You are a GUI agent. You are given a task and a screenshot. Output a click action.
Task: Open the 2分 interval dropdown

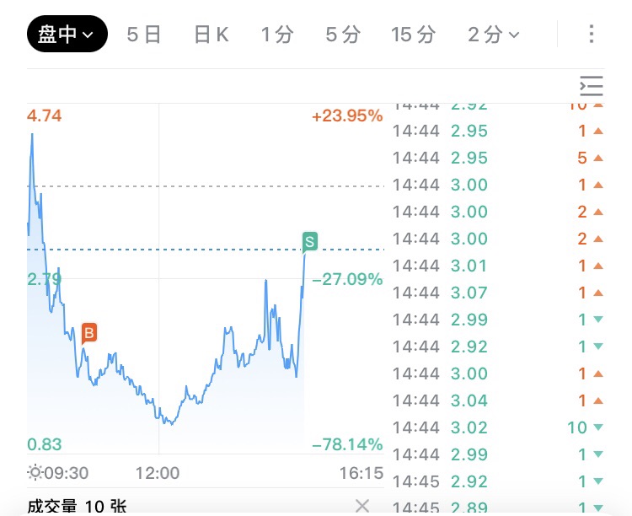coord(493,35)
